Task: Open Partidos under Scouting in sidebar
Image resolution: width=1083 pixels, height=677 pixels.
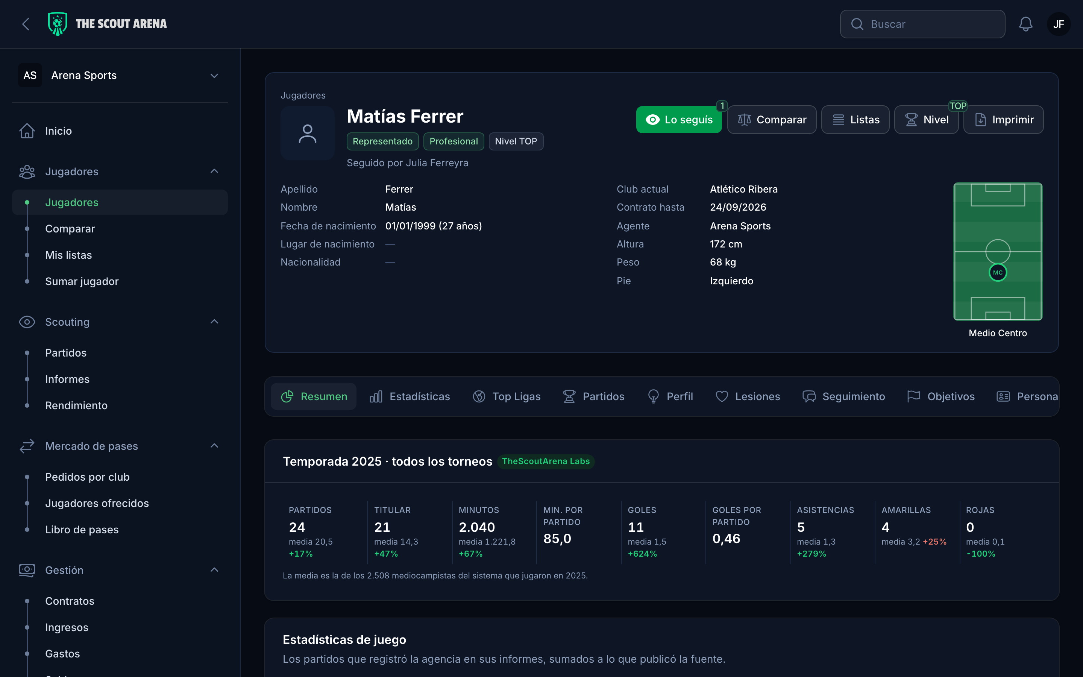Action: (x=120, y=353)
